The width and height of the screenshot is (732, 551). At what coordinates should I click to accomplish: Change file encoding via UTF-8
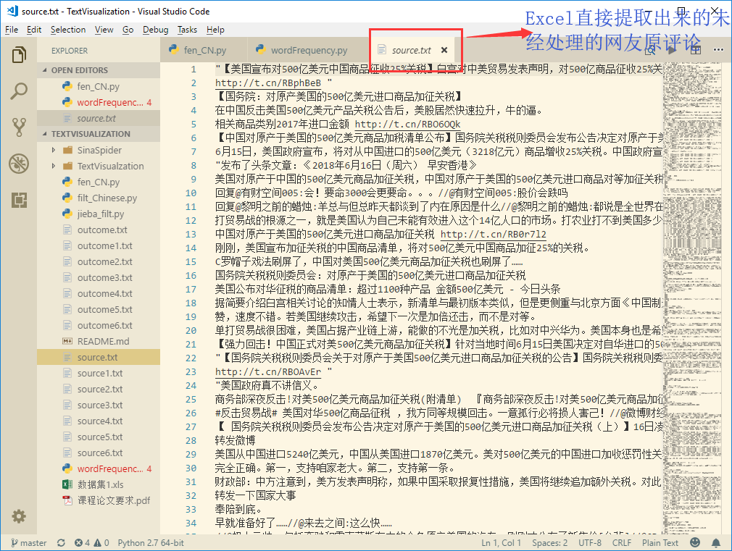point(590,542)
